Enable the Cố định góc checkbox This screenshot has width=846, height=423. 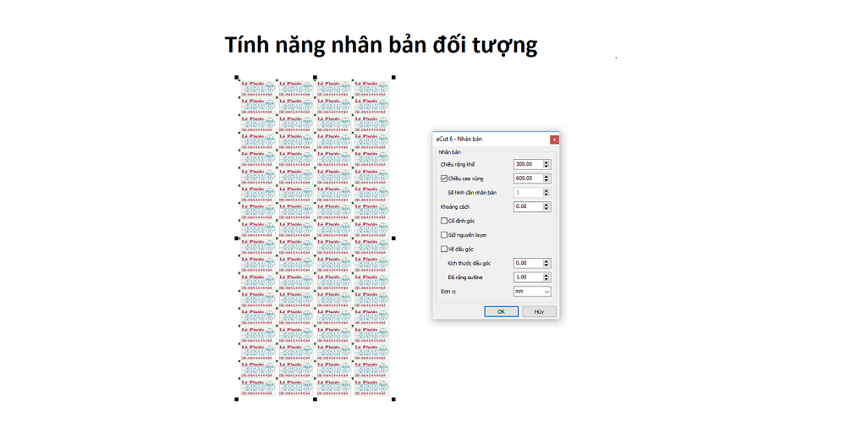[x=444, y=221]
